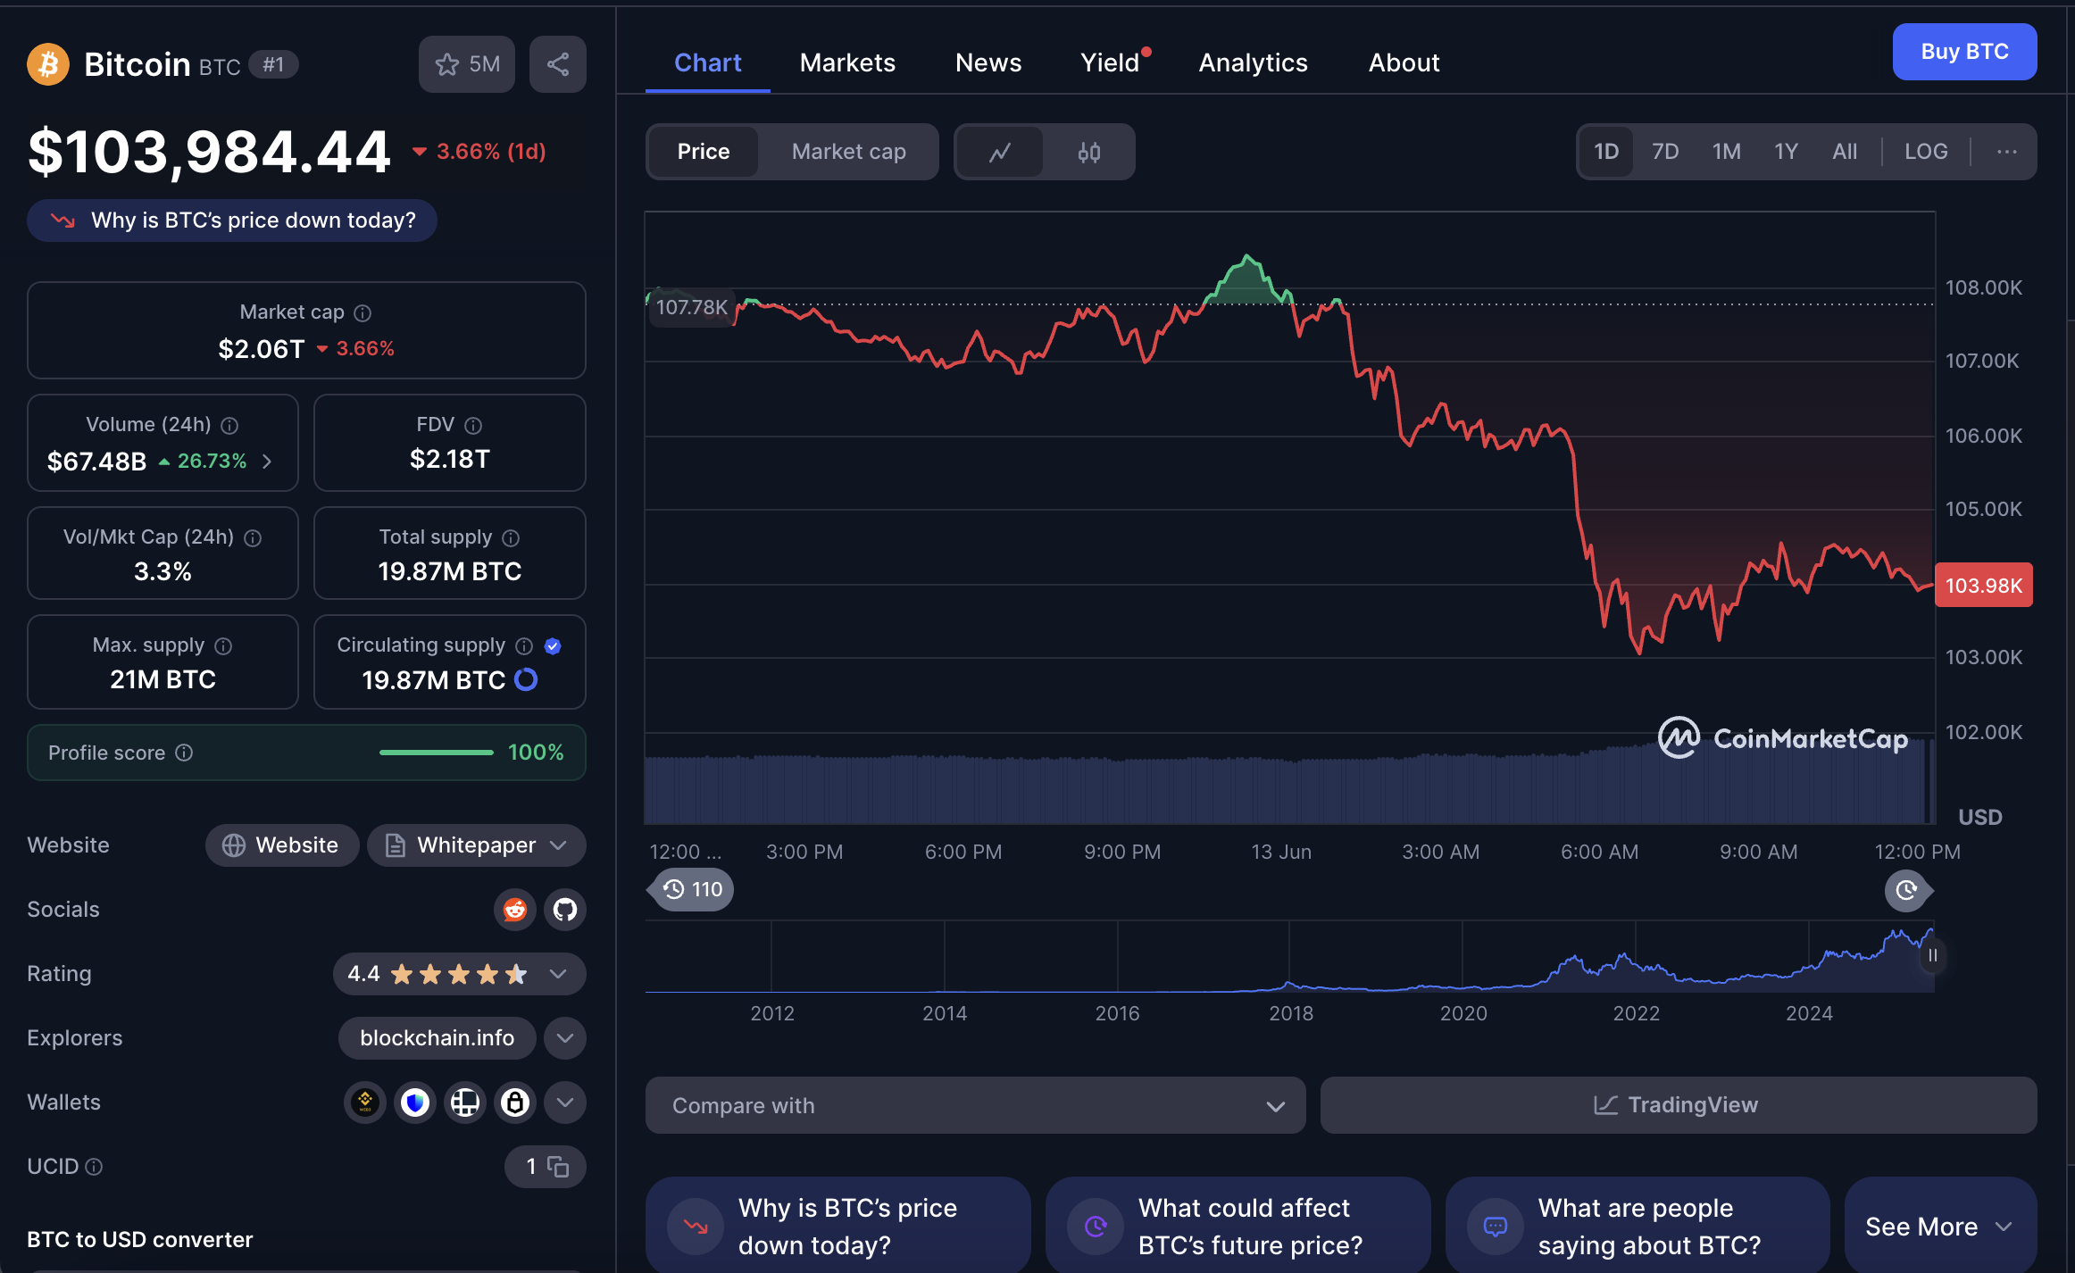Click the 110 history events marker

[691, 890]
